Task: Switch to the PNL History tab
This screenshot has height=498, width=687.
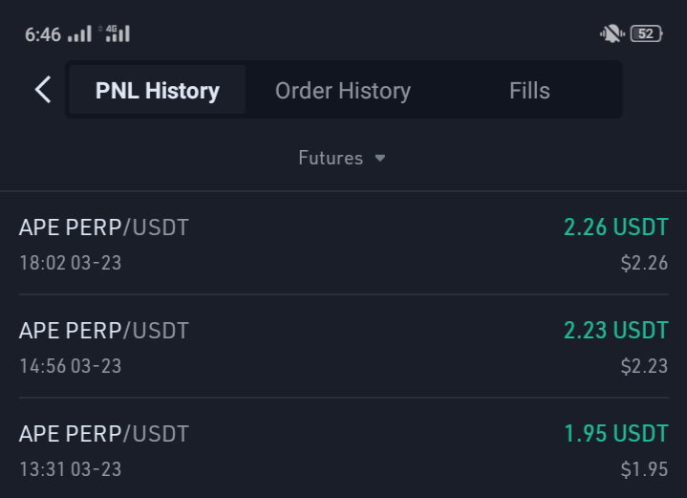Action: coord(158,90)
